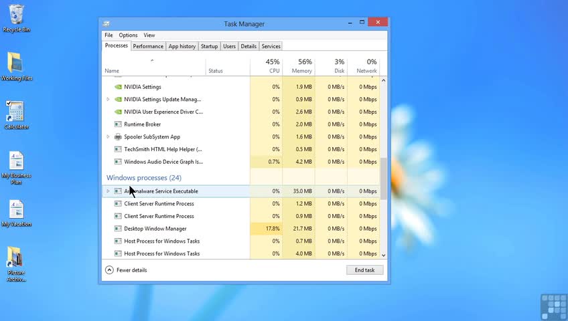The image size is (568, 321).
Task: Click the Fewer details link
Action: click(132, 270)
